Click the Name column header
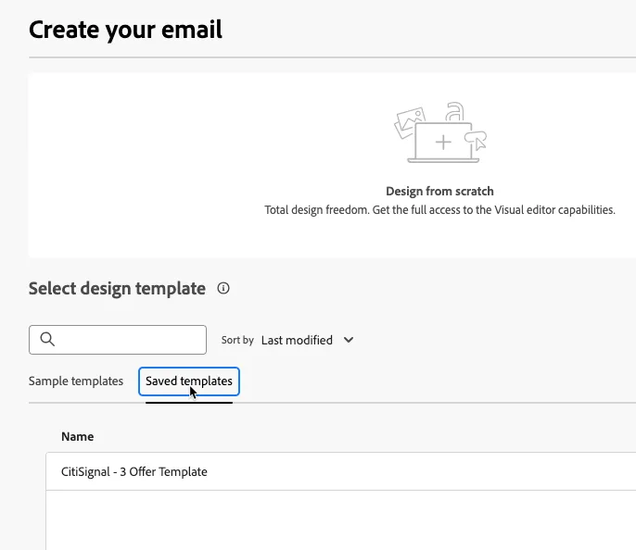 (x=78, y=437)
